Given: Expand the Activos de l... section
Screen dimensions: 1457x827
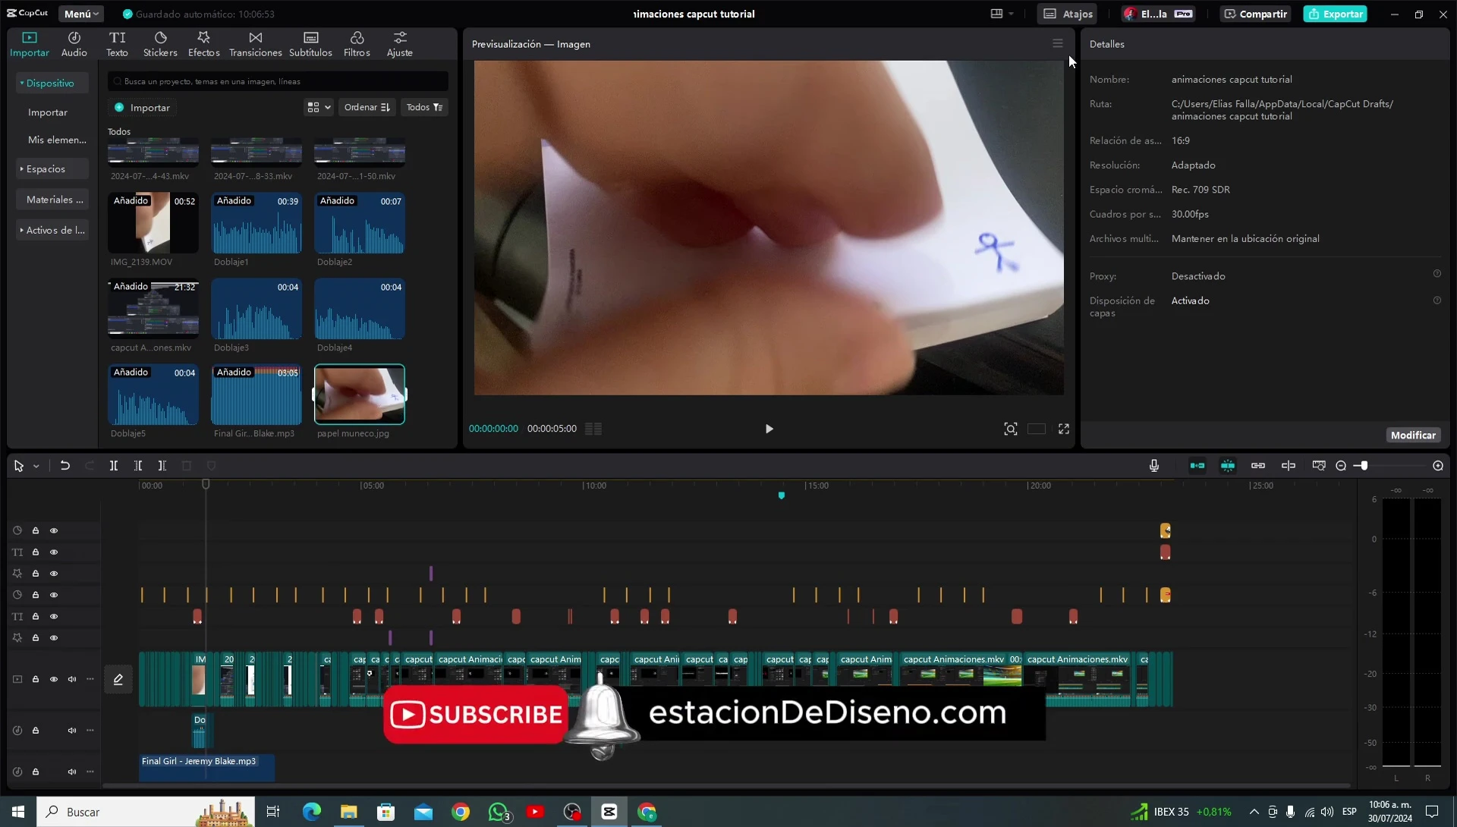Looking at the screenshot, I should (x=52, y=230).
